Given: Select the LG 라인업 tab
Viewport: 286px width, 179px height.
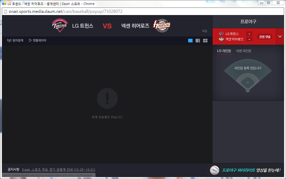Looking at the screenshot, I should [x=224, y=51].
